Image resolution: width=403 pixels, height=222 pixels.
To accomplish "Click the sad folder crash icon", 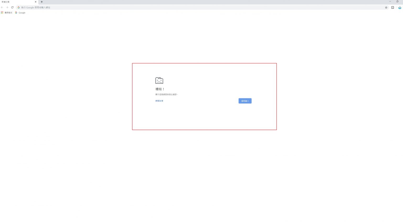I will tap(159, 80).
